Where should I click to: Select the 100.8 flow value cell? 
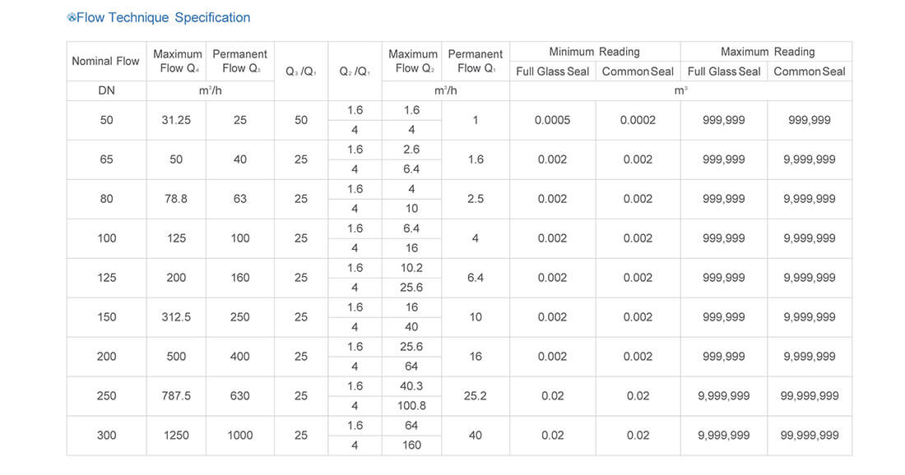(411, 406)
